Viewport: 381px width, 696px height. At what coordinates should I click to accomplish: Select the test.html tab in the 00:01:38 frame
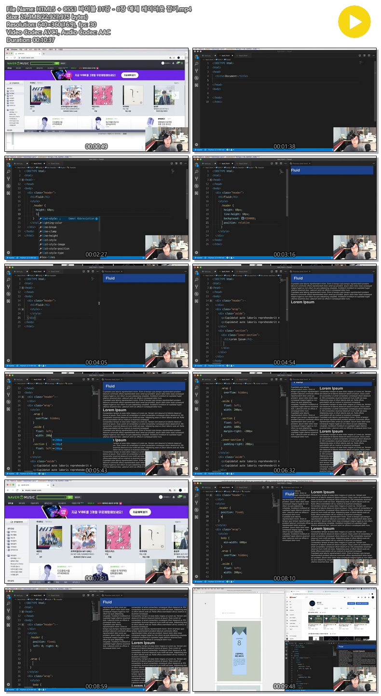click(x=225, y=56)
